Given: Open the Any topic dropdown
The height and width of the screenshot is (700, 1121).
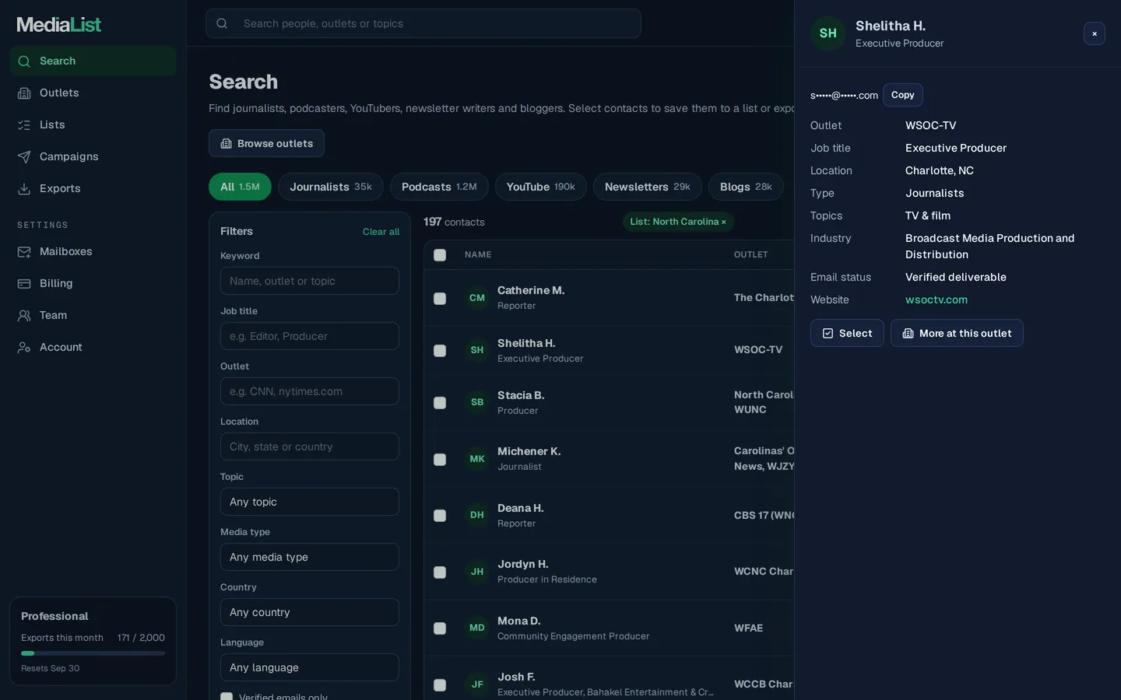Looking at the screenshot, I should (x=310, y=502).
